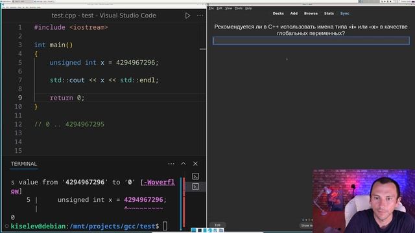Open Anki Tools menu
This screenshot has width=415, height=233.
[239, 8]
